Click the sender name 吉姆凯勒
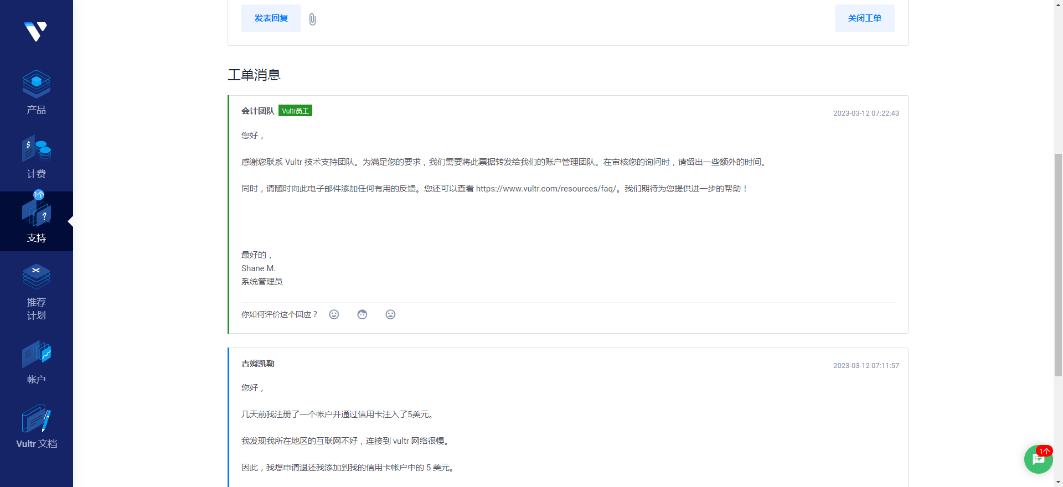1063x487 pixels. [258, 364]
